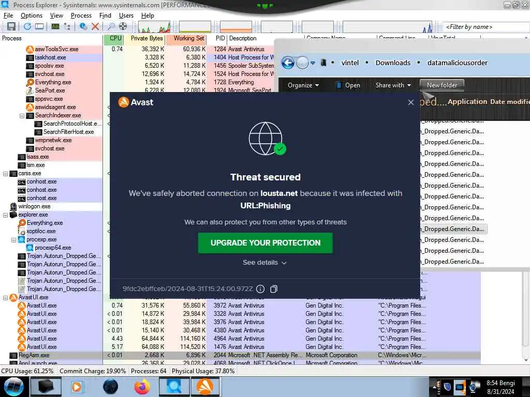Open System Information toolbar icon
The width and height of the screenshot is (530, 397).
[55, 26]
